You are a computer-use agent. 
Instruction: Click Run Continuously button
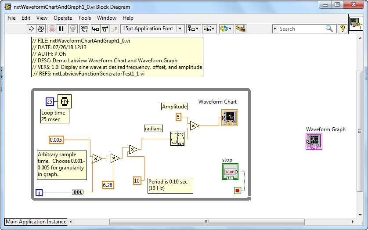click(41, 29)
